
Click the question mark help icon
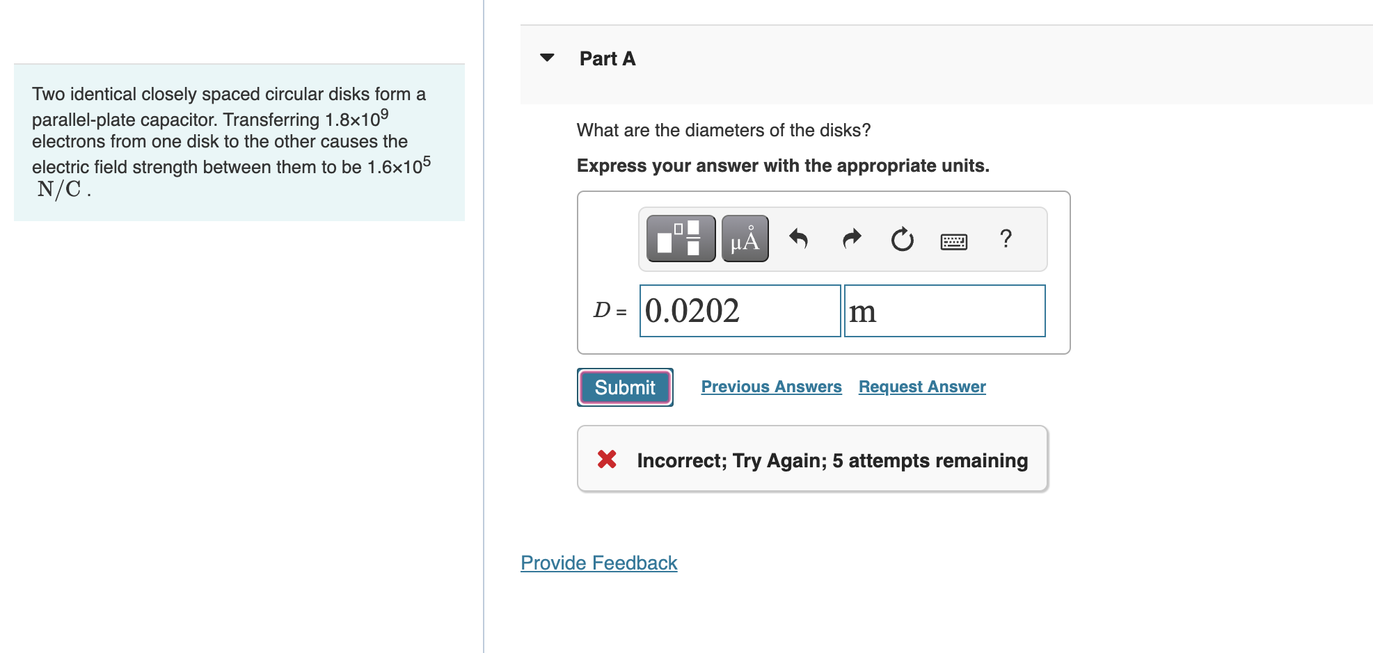click(x=1005, y=239)
